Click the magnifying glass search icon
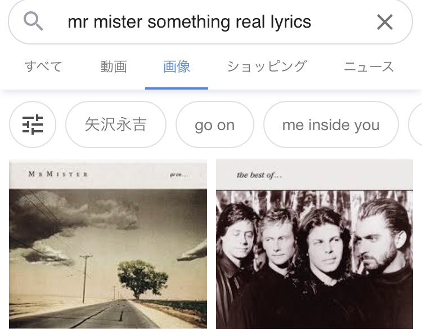Screen dimensions: 422x329 pyautogui.click(x=33, y=21)
